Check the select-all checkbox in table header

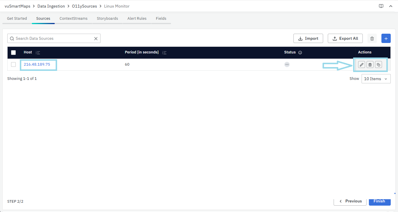(x=13, y=52)
